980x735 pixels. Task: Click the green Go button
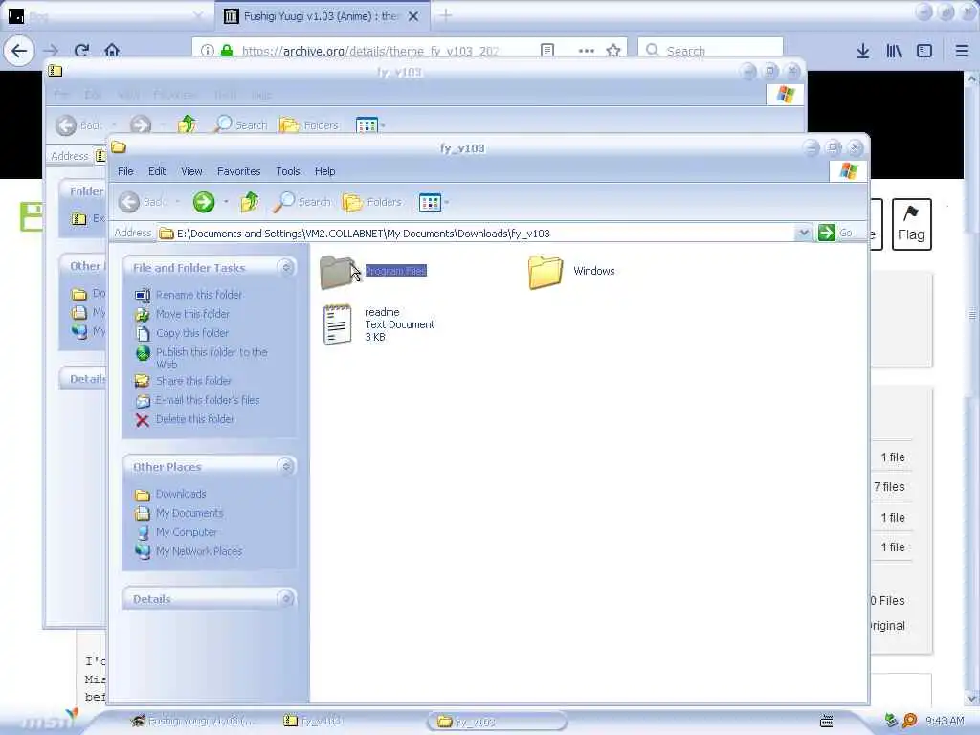click(835, 234)
